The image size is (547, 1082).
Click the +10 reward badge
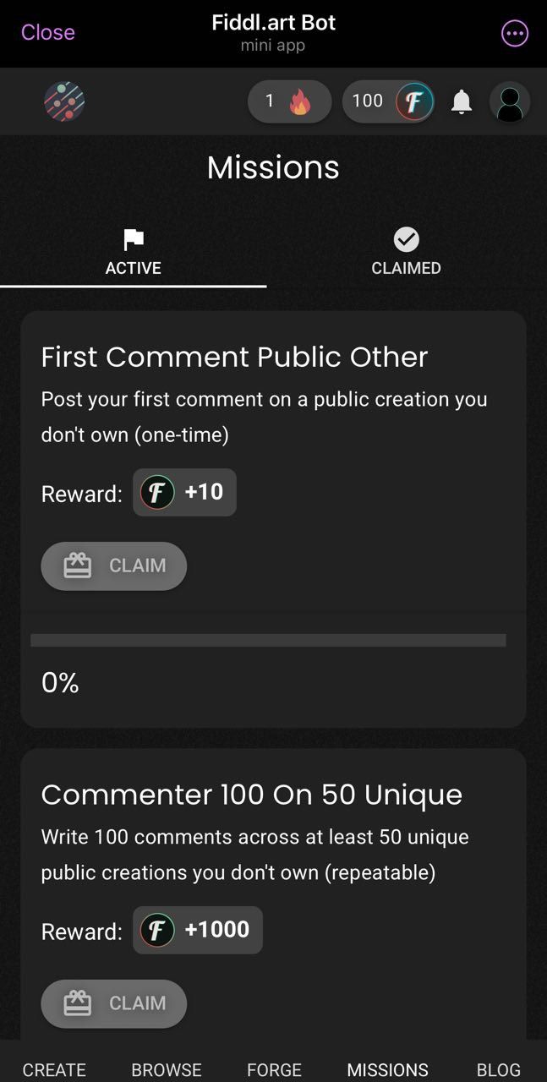tap(184, 492)
